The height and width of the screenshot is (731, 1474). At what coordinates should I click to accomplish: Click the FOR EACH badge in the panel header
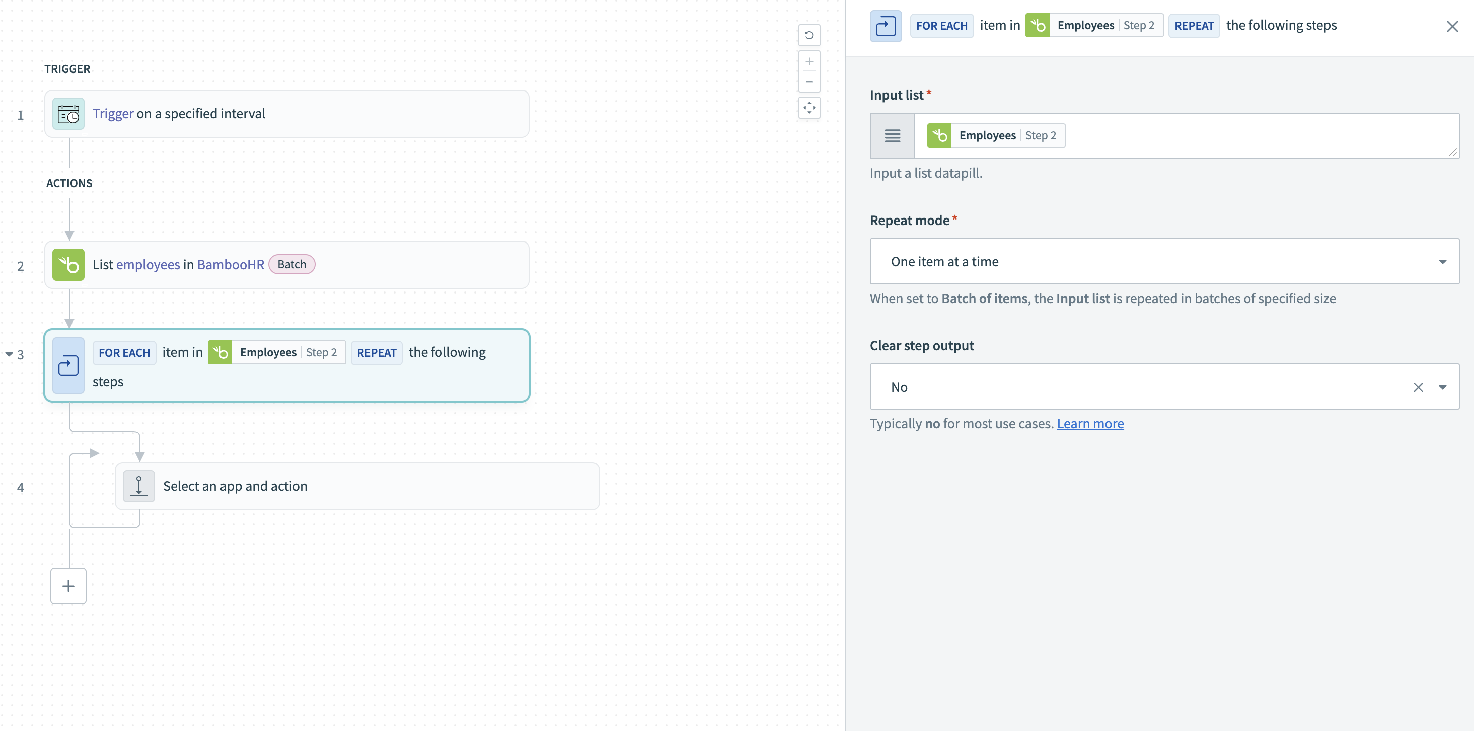[941, 25]
